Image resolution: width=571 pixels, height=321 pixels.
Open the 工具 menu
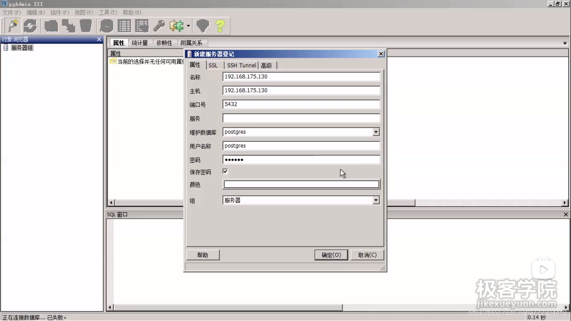pyautogui.click(x=108, y=13)
